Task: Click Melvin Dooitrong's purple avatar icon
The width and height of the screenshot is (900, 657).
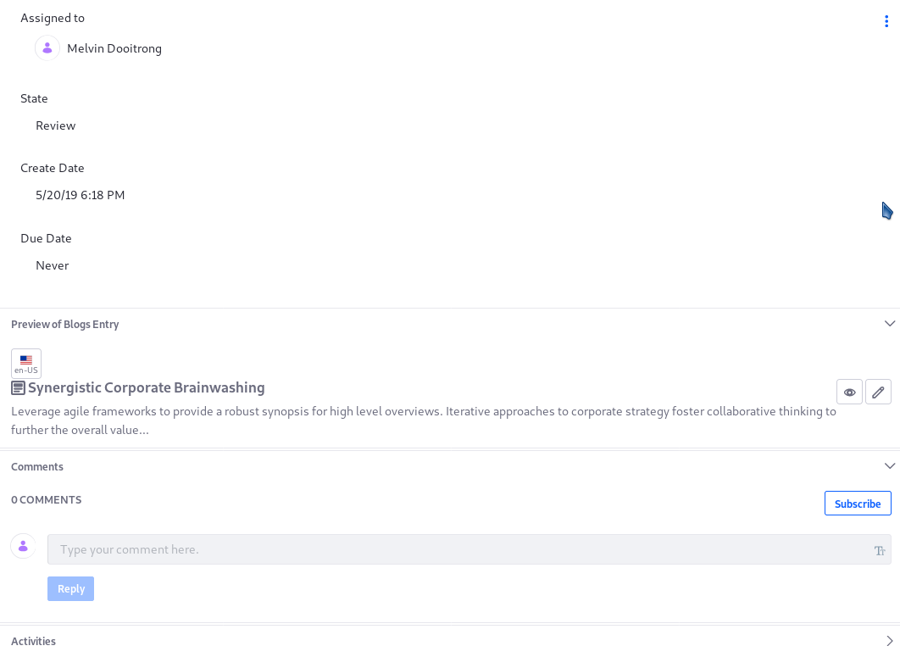Action: pyautogui.click(x=47, y=48)
